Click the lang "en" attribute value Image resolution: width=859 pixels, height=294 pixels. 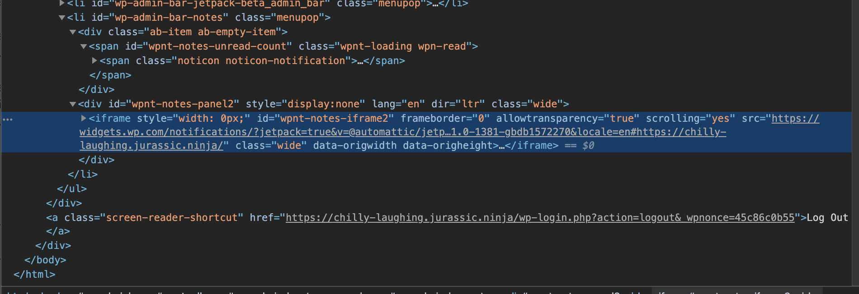point(413,104)
